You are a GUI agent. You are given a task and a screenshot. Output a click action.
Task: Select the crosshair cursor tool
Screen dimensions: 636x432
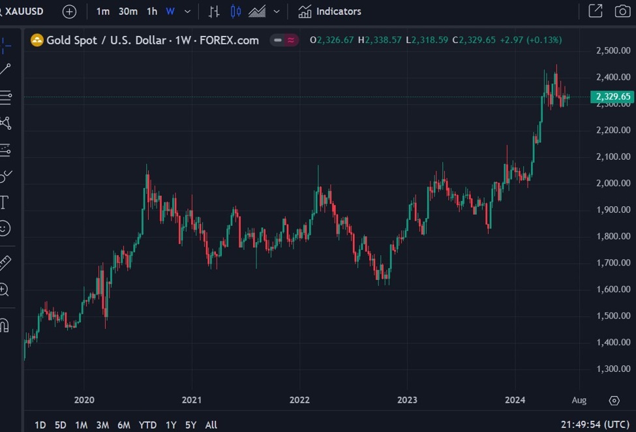click(x=5, y=44)
